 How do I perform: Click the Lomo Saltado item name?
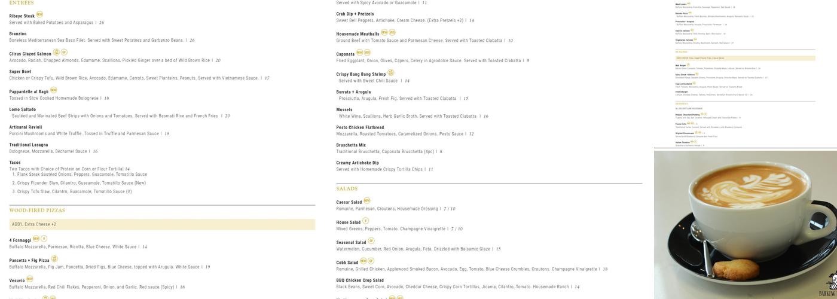tap(23, 109)
